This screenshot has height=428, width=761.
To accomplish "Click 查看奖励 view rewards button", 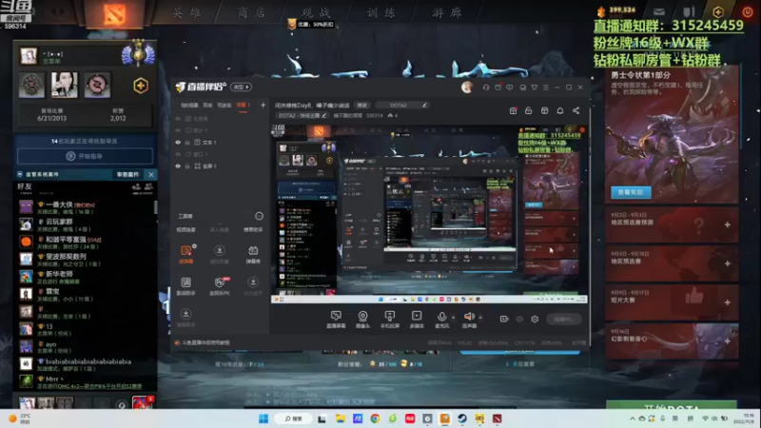I will [631, 192].
